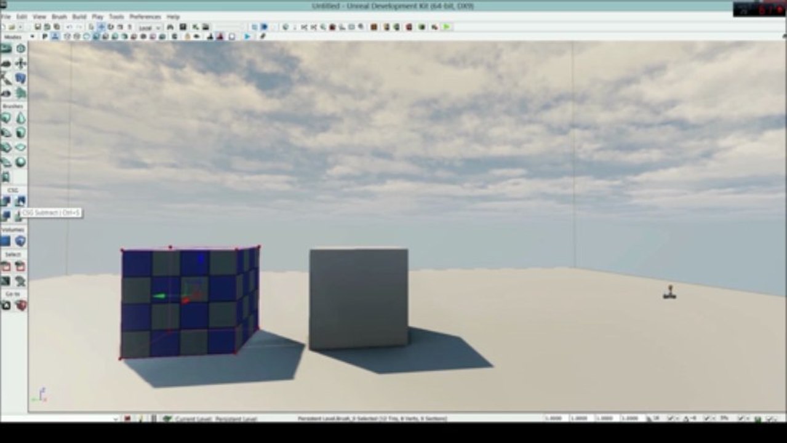This screenshot has height=443, width=787.
Task: Open the Local coordinate system dropdown
Action: click(x=149, y=28)
